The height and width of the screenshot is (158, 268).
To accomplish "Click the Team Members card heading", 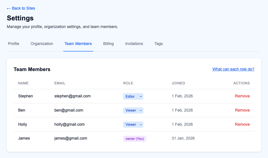I will click(32, 69).
